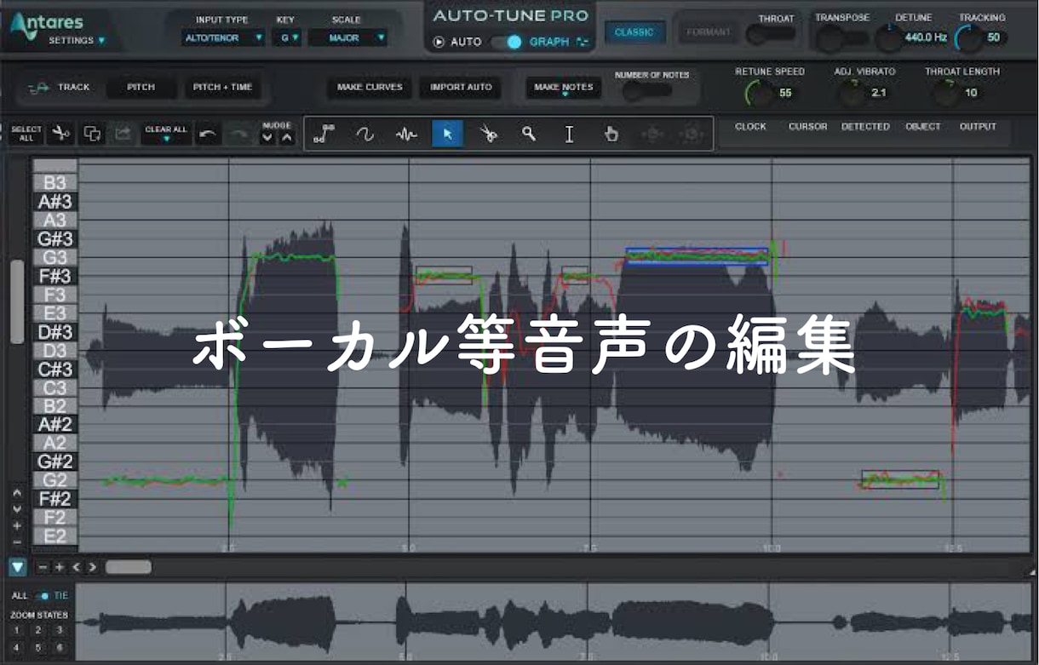Click the Redo arrow
This screenshot has height=665, width=1039.
(x=240, y=134)
